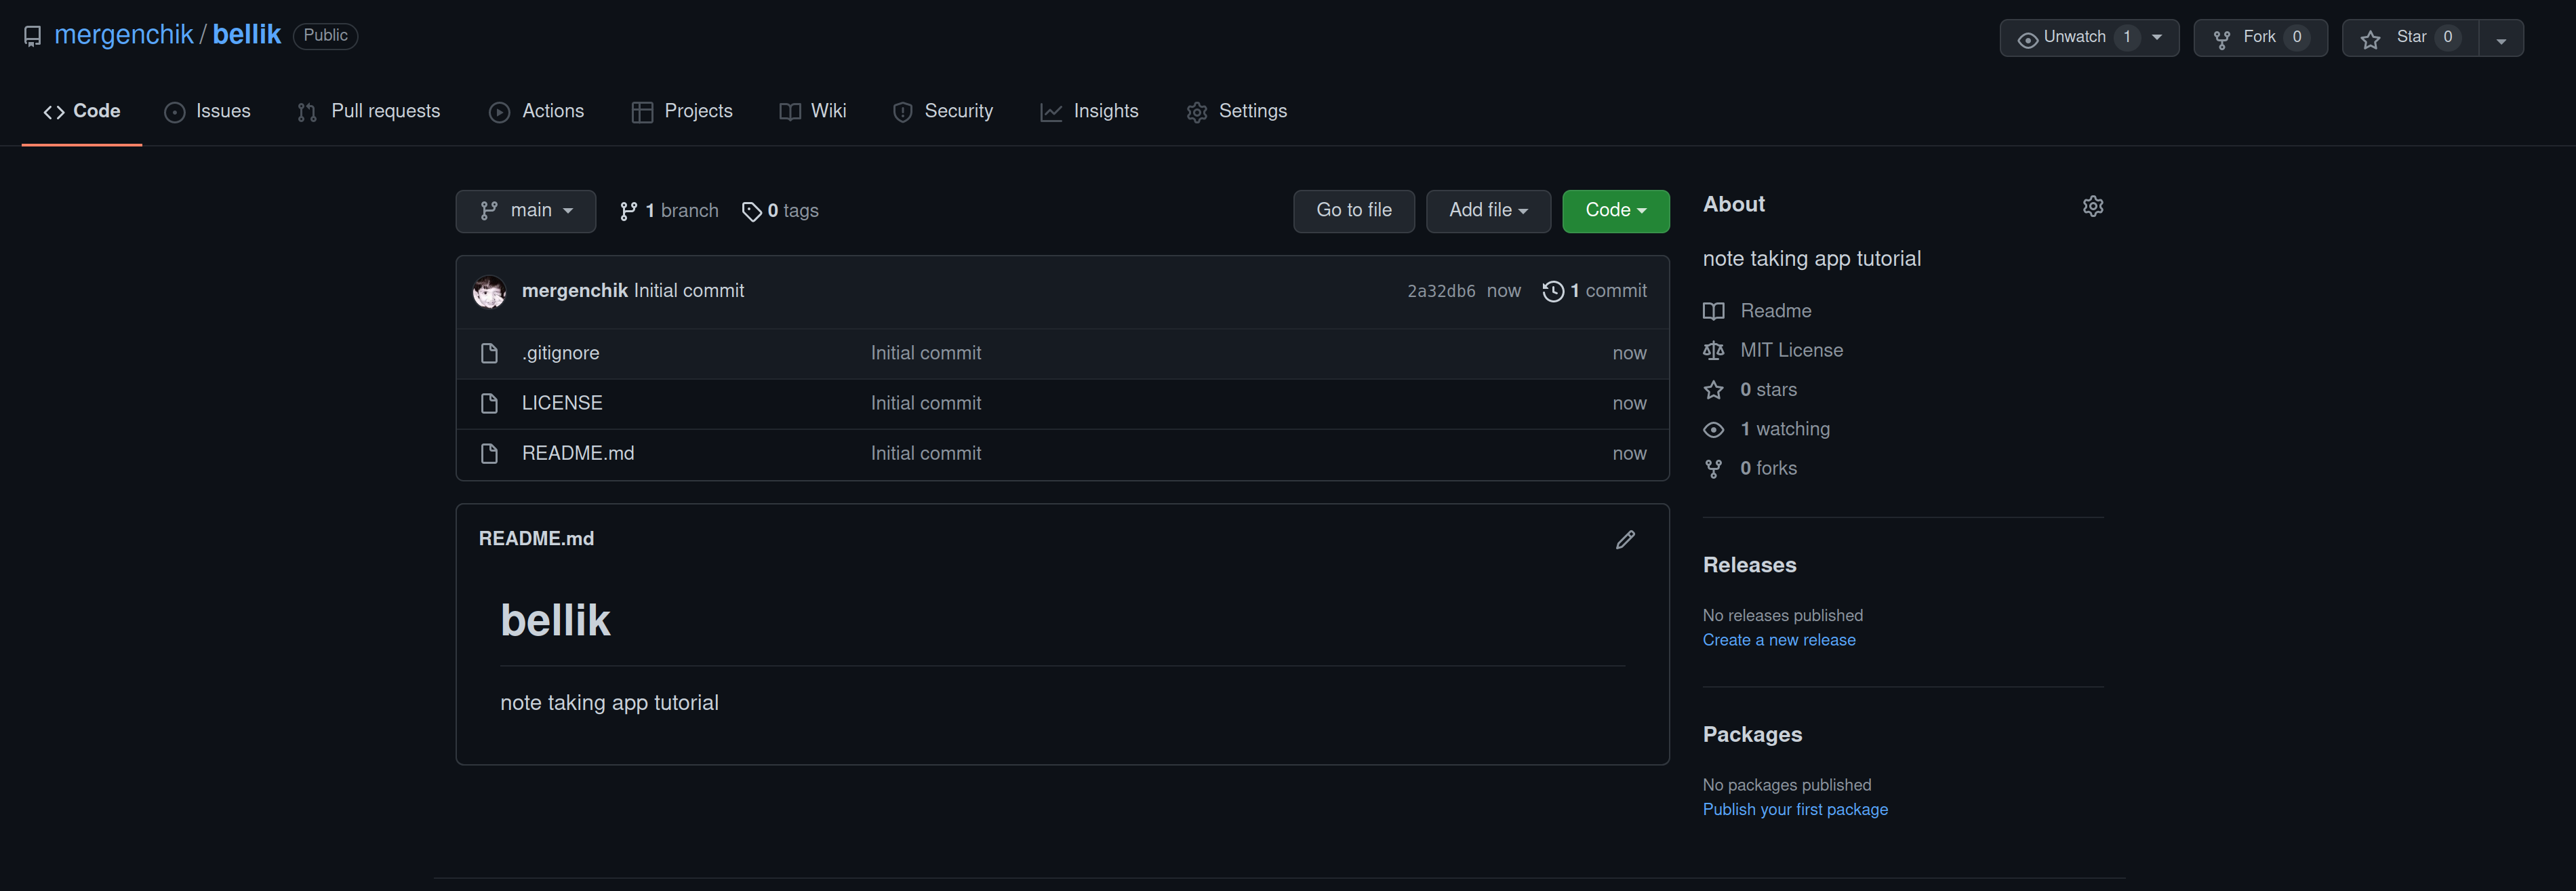
Task: Open commit hash 2a32db6
Action: [1441, 291]
